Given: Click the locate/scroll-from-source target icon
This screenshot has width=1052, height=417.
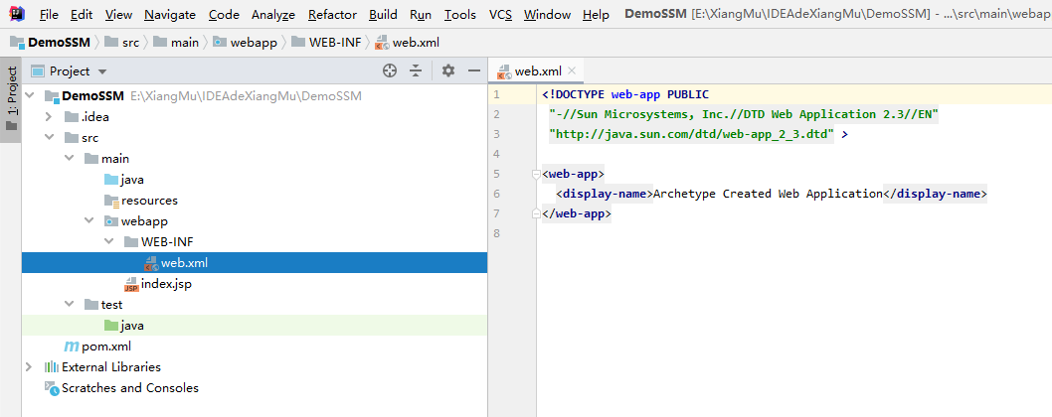Looking at the screenshot, I should (390, 71).
